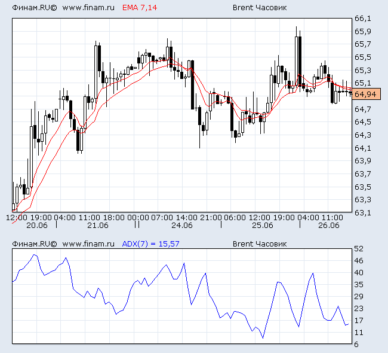
Task: Select the 20.06 date marker on time axis
Action: pos(37,226)
